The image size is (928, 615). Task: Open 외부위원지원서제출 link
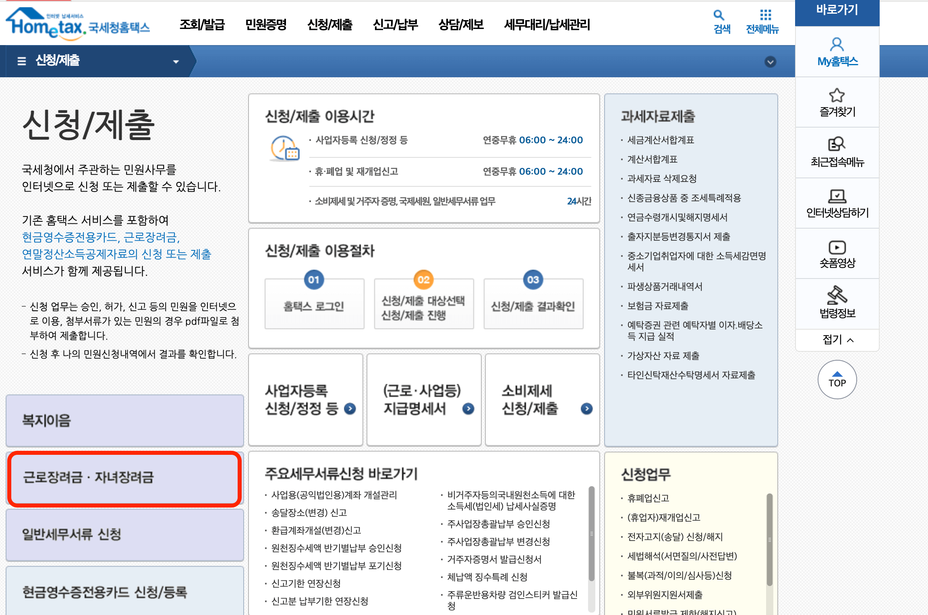[665, 595]
